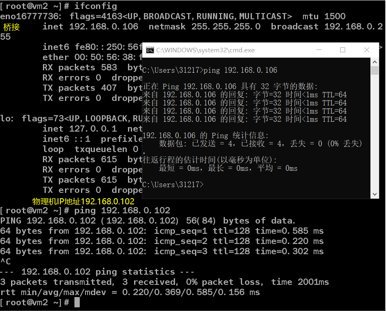
Task: Click '往返行程的估计时间' line in cmd
Action: (210, 160)
